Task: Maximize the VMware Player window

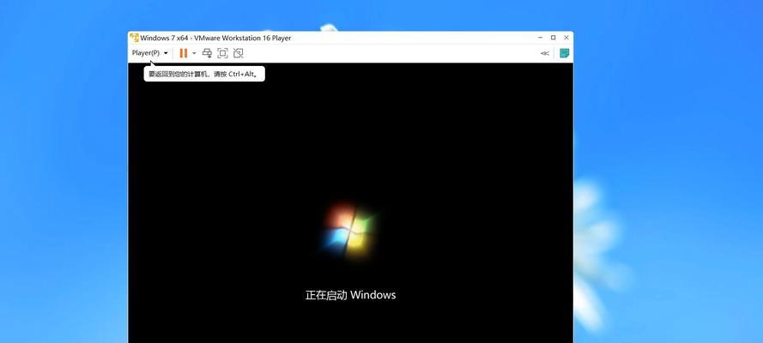Action: (x=554, y=38)
